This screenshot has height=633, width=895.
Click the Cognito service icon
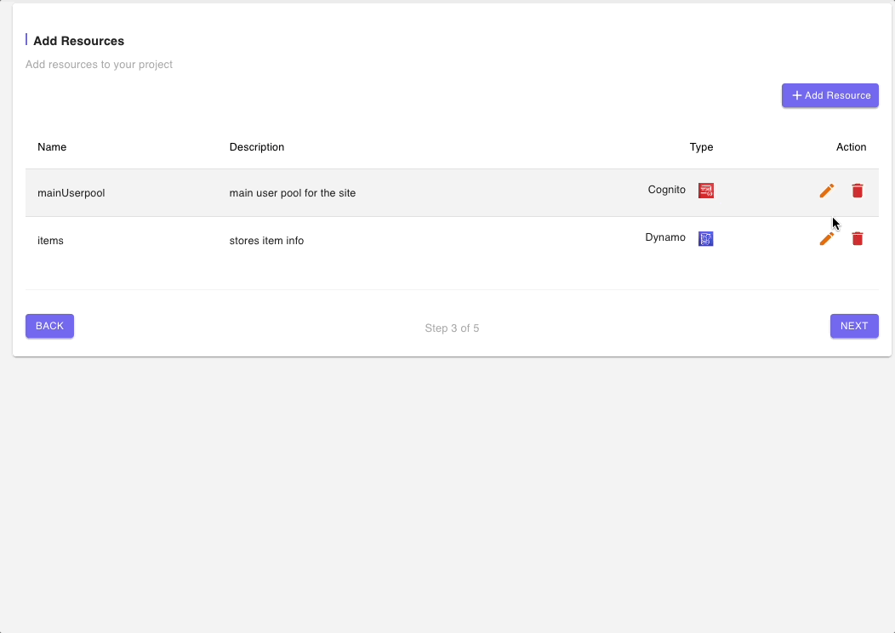(706, 191)
